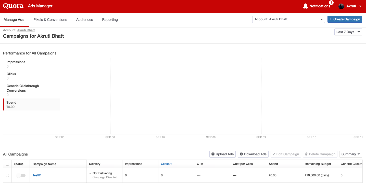Open the Notifications bell icon
The image size is (366, 183).
[x=305, y=6]
